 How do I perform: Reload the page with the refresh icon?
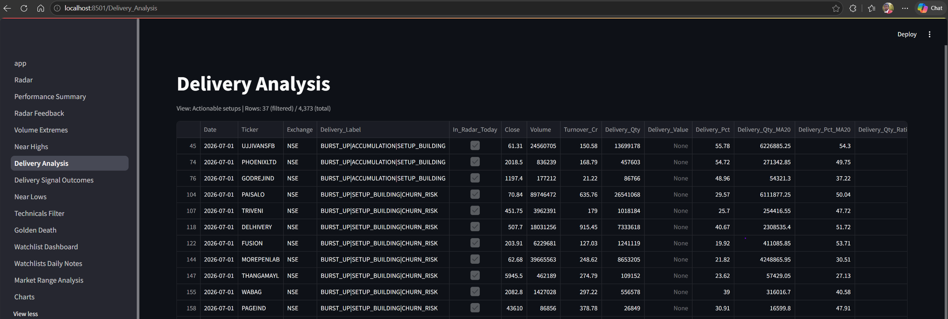click(x=24, y=8)
